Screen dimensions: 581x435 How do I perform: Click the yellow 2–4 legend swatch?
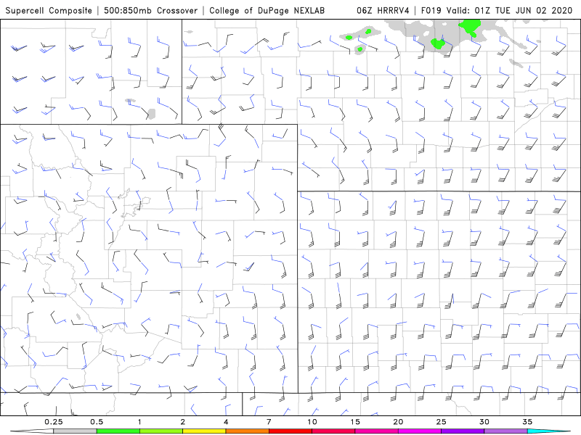tap(204, 431)
